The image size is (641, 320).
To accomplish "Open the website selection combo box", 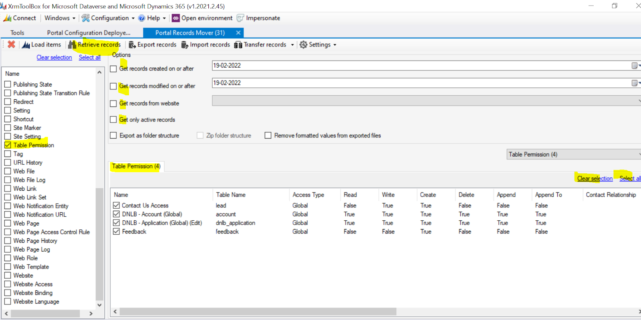I will [x=426, y=101].
